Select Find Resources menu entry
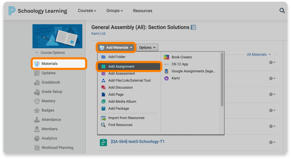291x159 pixels. point(120,125)
